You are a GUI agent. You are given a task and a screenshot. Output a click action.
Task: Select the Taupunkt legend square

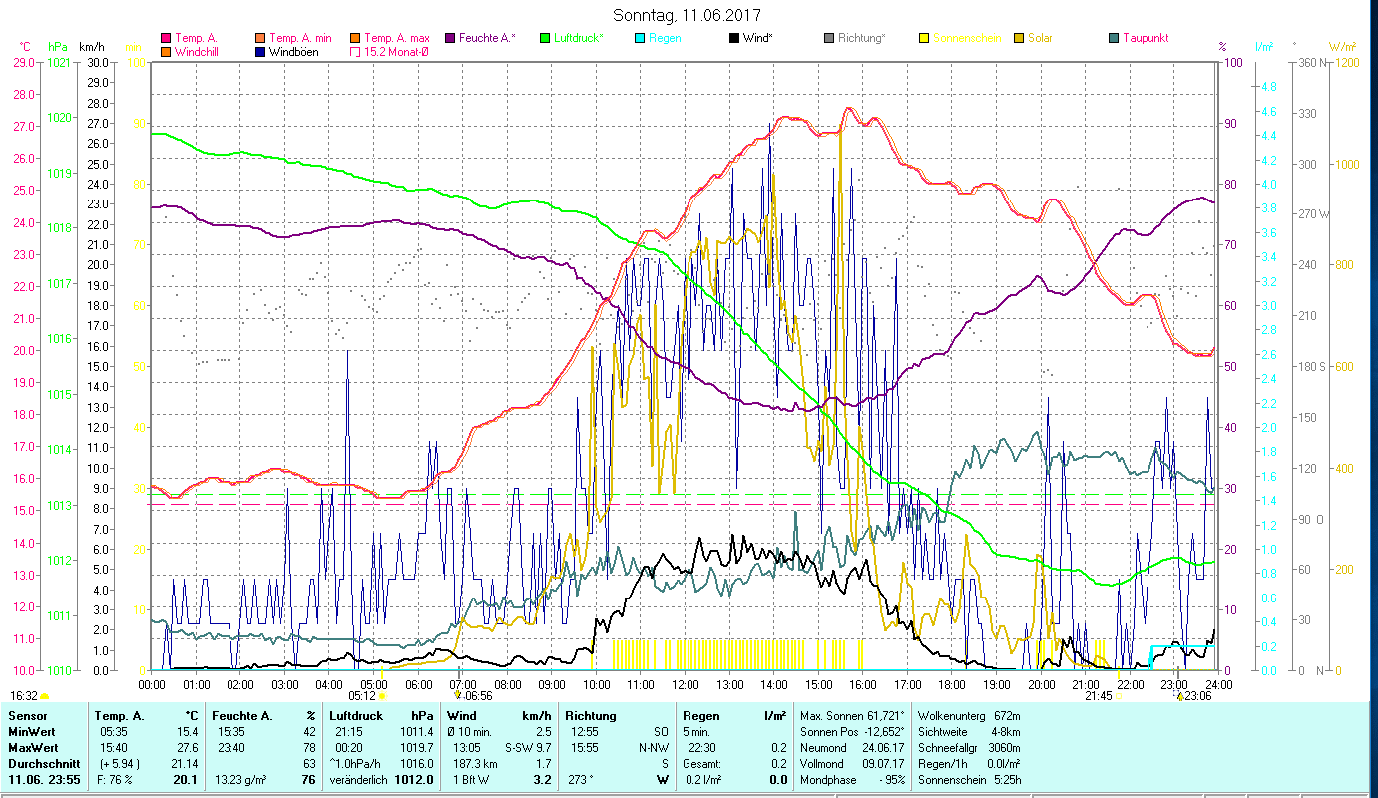[1114, 38]
